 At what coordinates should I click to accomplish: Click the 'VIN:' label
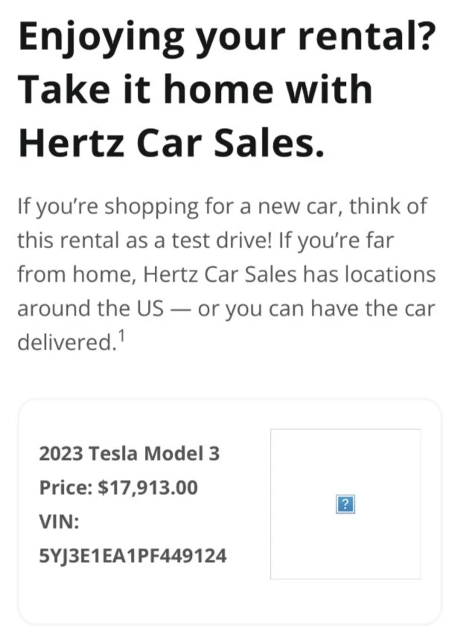pos(59,522)
